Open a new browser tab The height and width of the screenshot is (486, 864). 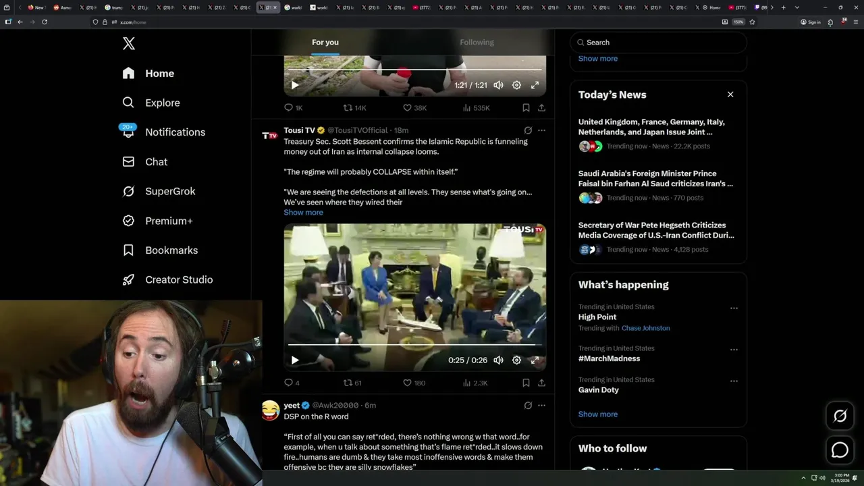click(x=783, y=7)
